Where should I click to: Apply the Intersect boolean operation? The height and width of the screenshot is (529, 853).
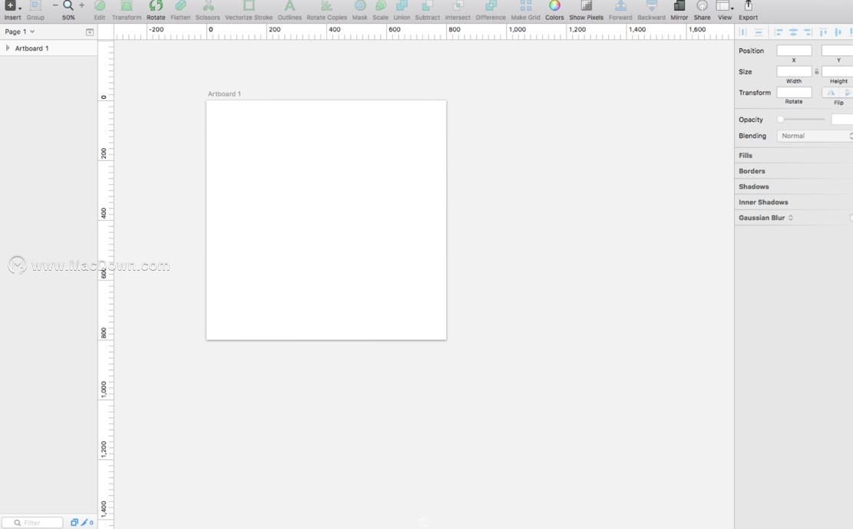coord(458,6)
